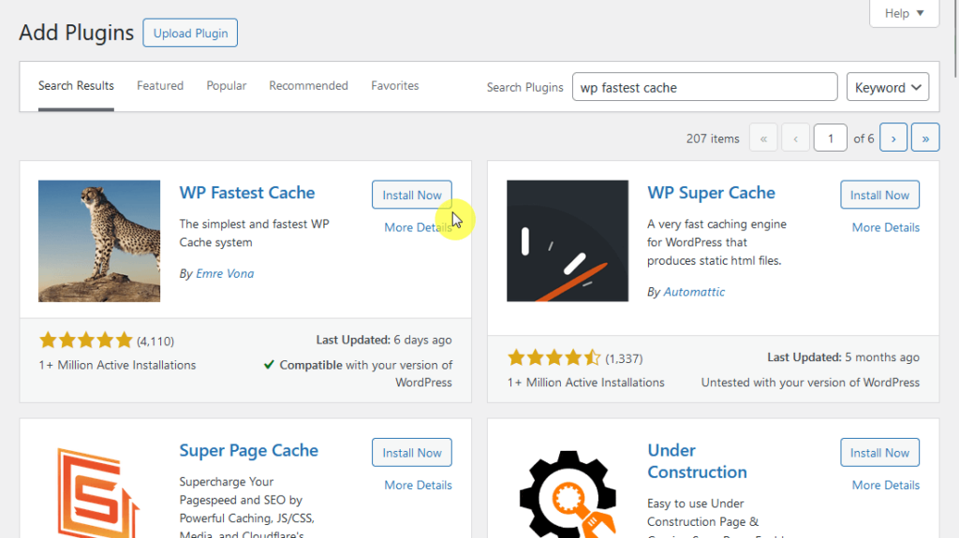The height and width of the screenshot is (538, 959).
Task: Switch to the Popular tab
Action: pyautogui.click(x=227, y=85)
